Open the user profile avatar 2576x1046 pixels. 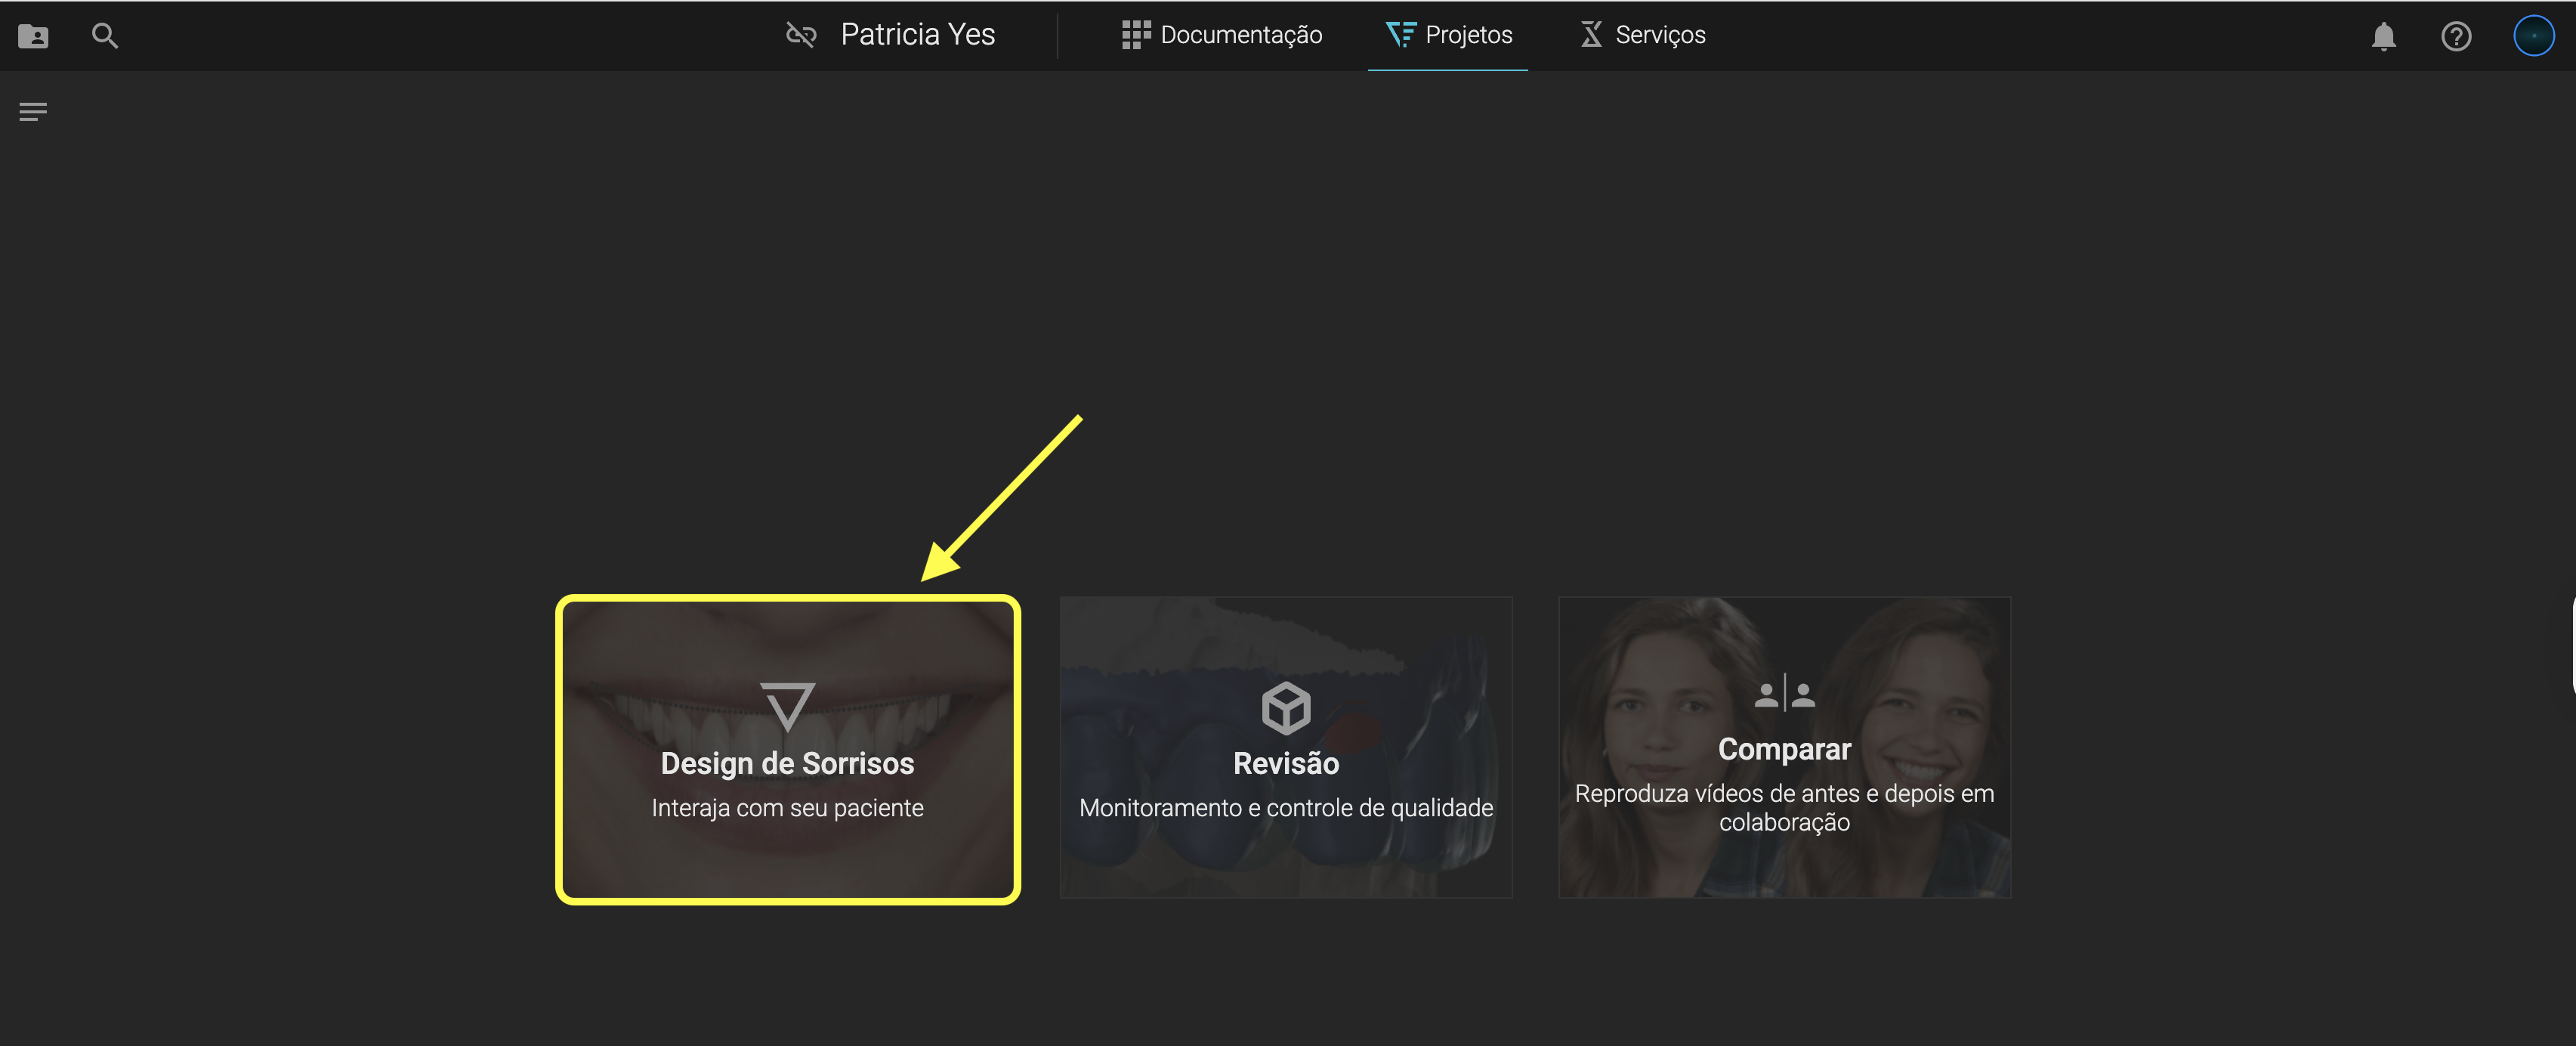tap(2533, 36)
